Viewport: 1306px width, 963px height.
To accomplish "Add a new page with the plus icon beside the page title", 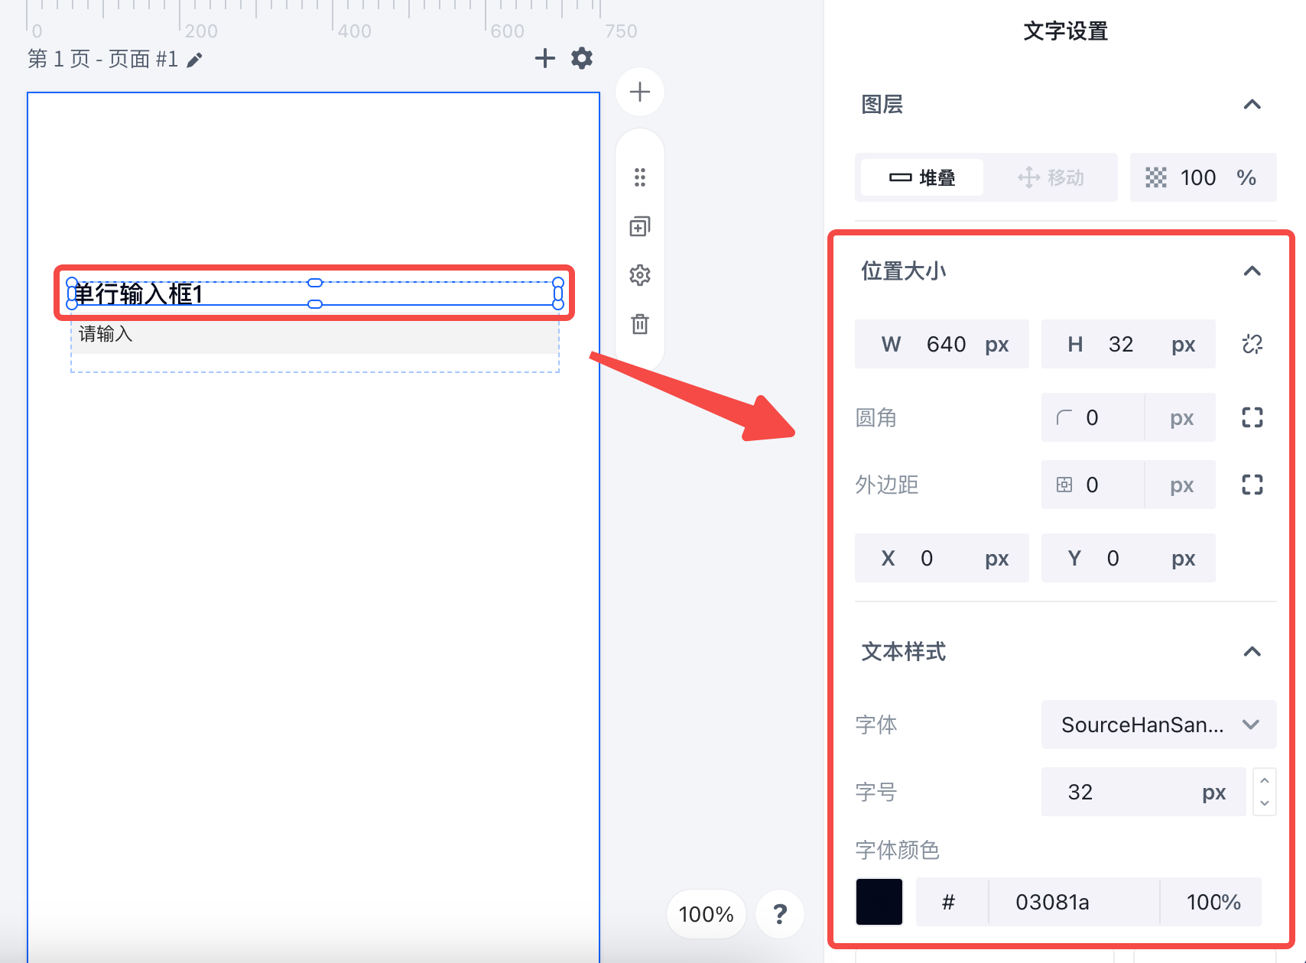I will [x=544, y=58].
